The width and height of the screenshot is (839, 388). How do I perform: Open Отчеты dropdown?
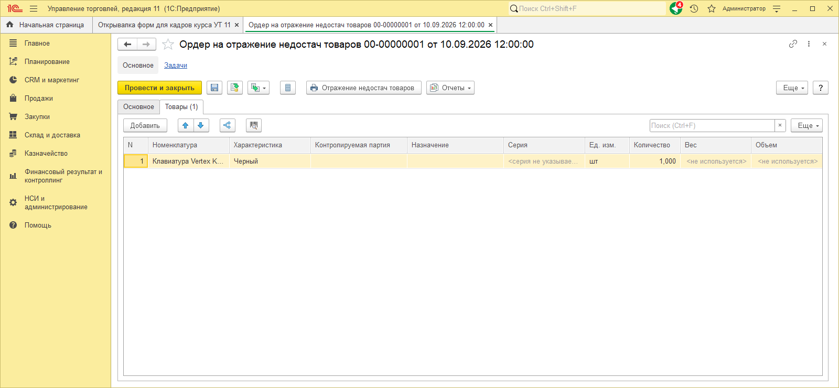450,88
